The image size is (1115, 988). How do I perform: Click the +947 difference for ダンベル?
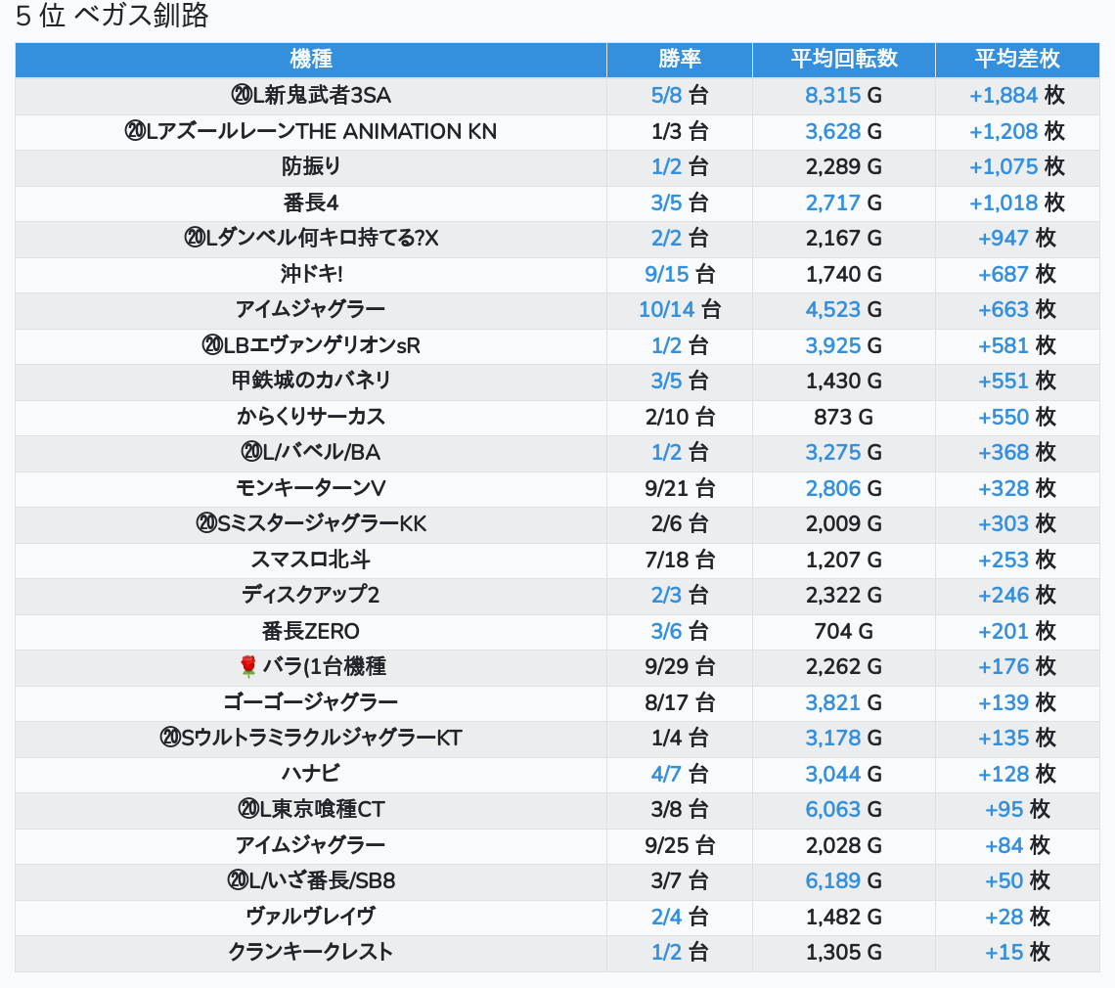click(x=1003, y=239)
